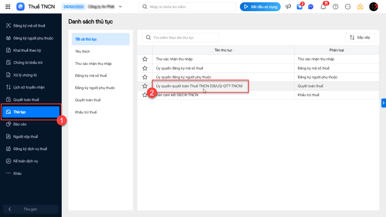Expand the company selector dropdown
This screenshot has width=386, height=217.
[120, 7]
